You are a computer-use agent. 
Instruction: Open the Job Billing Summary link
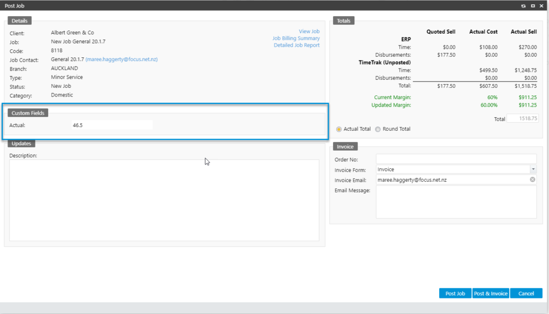pos(296,38)
